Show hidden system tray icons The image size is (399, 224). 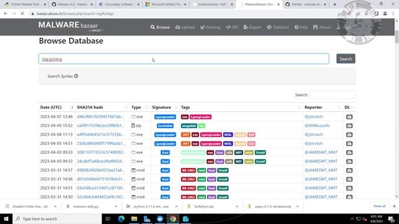pos(352,218)
